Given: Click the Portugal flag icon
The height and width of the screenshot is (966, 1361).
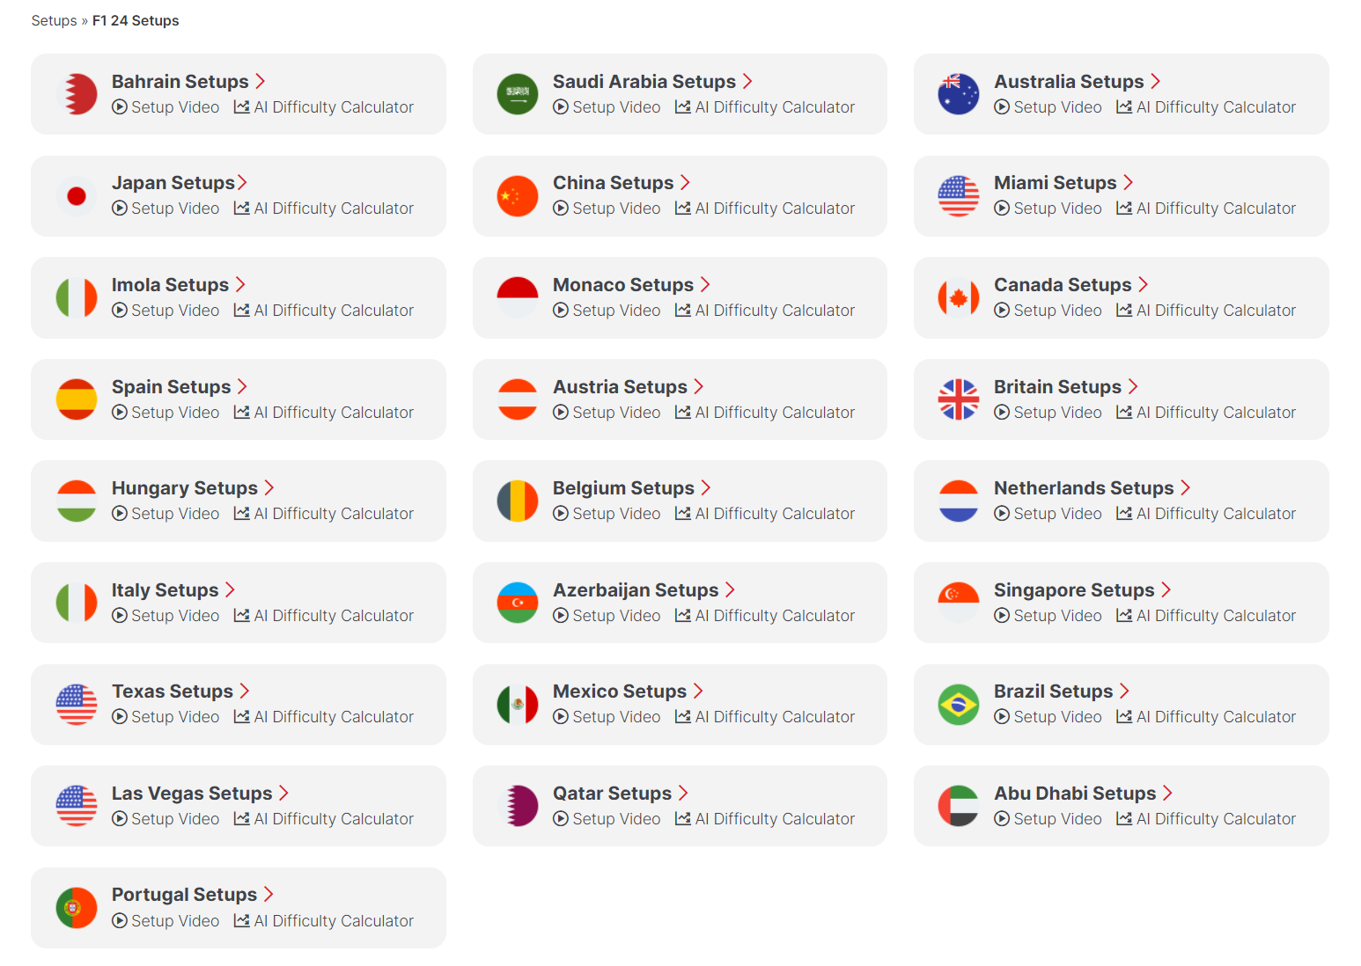Looking at the screenshot, I should tap(77, 908).
